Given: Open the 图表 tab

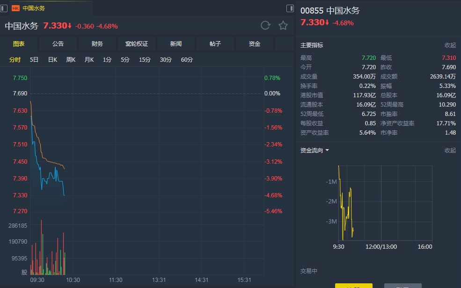Looking at the screenshot, I should click(x=19, y=44).
